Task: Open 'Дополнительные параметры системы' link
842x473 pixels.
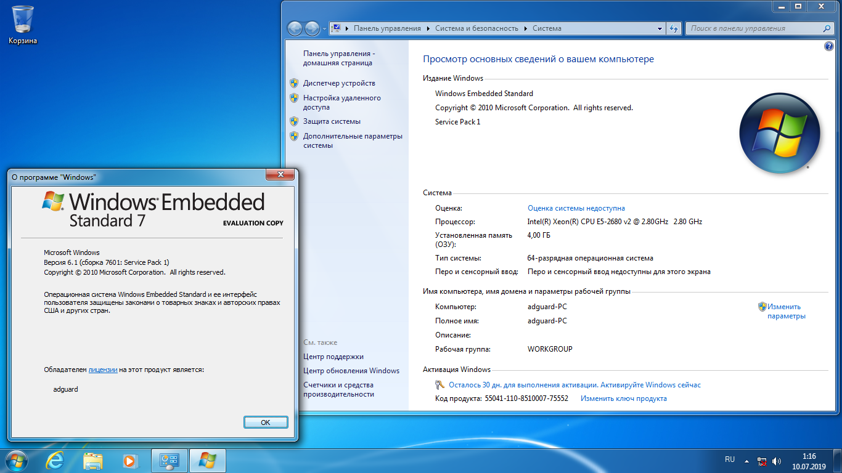Action: (353, 140)
